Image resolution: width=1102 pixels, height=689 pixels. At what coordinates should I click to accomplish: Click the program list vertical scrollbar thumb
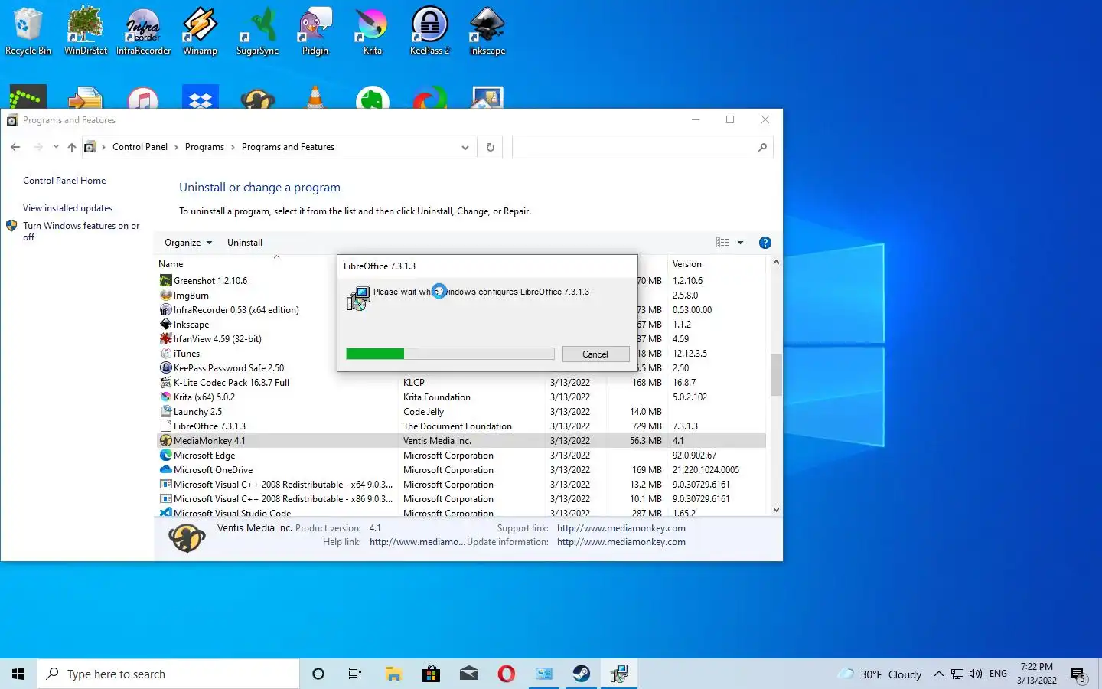[775, 374]
